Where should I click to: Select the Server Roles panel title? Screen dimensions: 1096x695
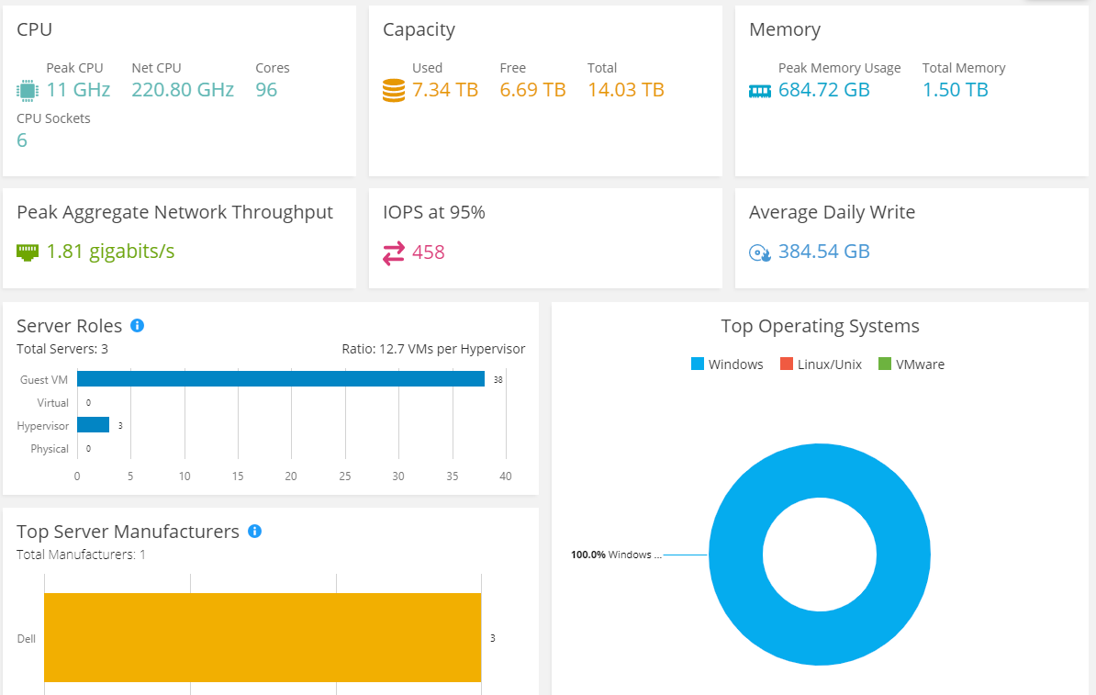pos(69,325)
